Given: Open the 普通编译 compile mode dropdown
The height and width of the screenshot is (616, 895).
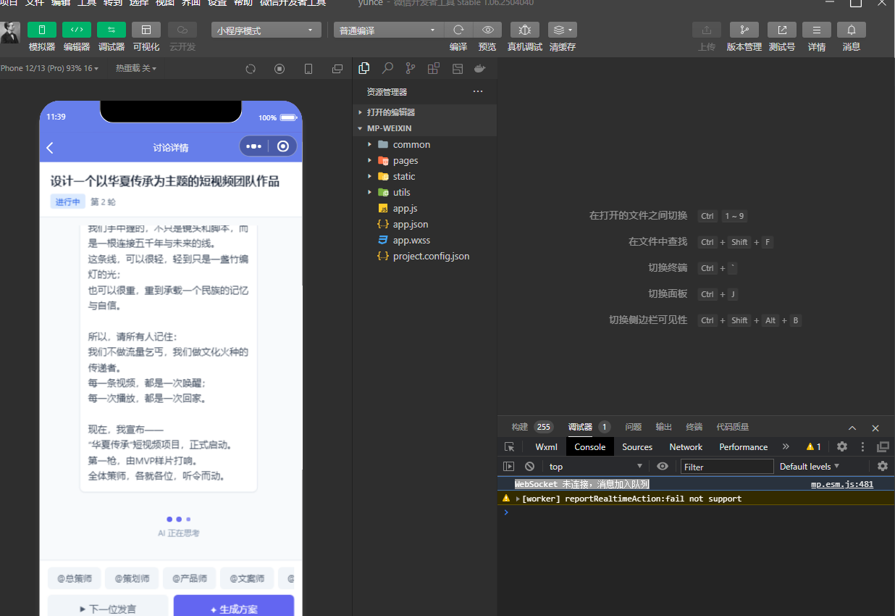Looking at the screenshot, I should click(388, 30).
